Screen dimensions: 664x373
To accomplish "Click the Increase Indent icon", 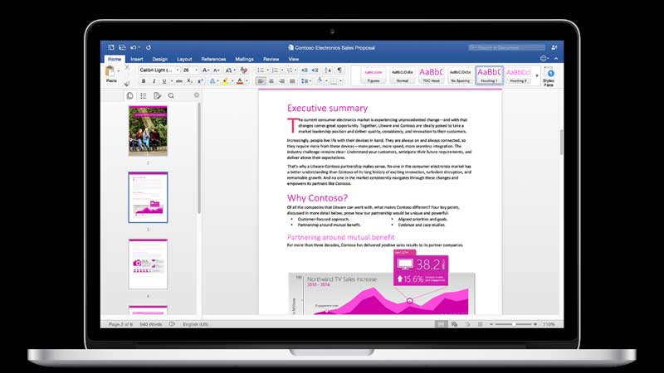I will (x=315, y=70).
